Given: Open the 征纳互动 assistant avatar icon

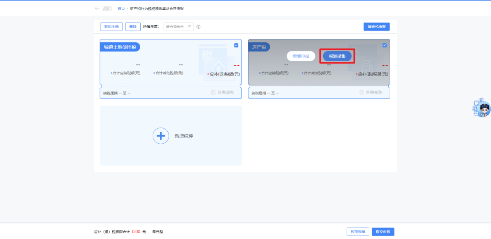Looking at the screenshot, I should point(482,109).
